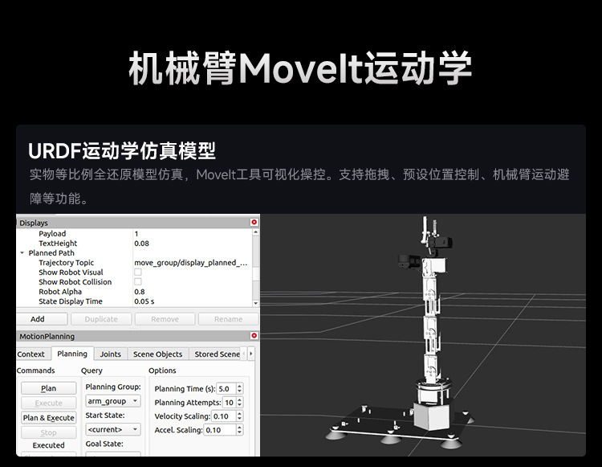Select the TextHeight property row
602x467 pixels.
tap(134, 244)
